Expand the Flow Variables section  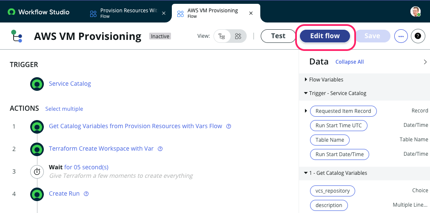click(306, 80)
